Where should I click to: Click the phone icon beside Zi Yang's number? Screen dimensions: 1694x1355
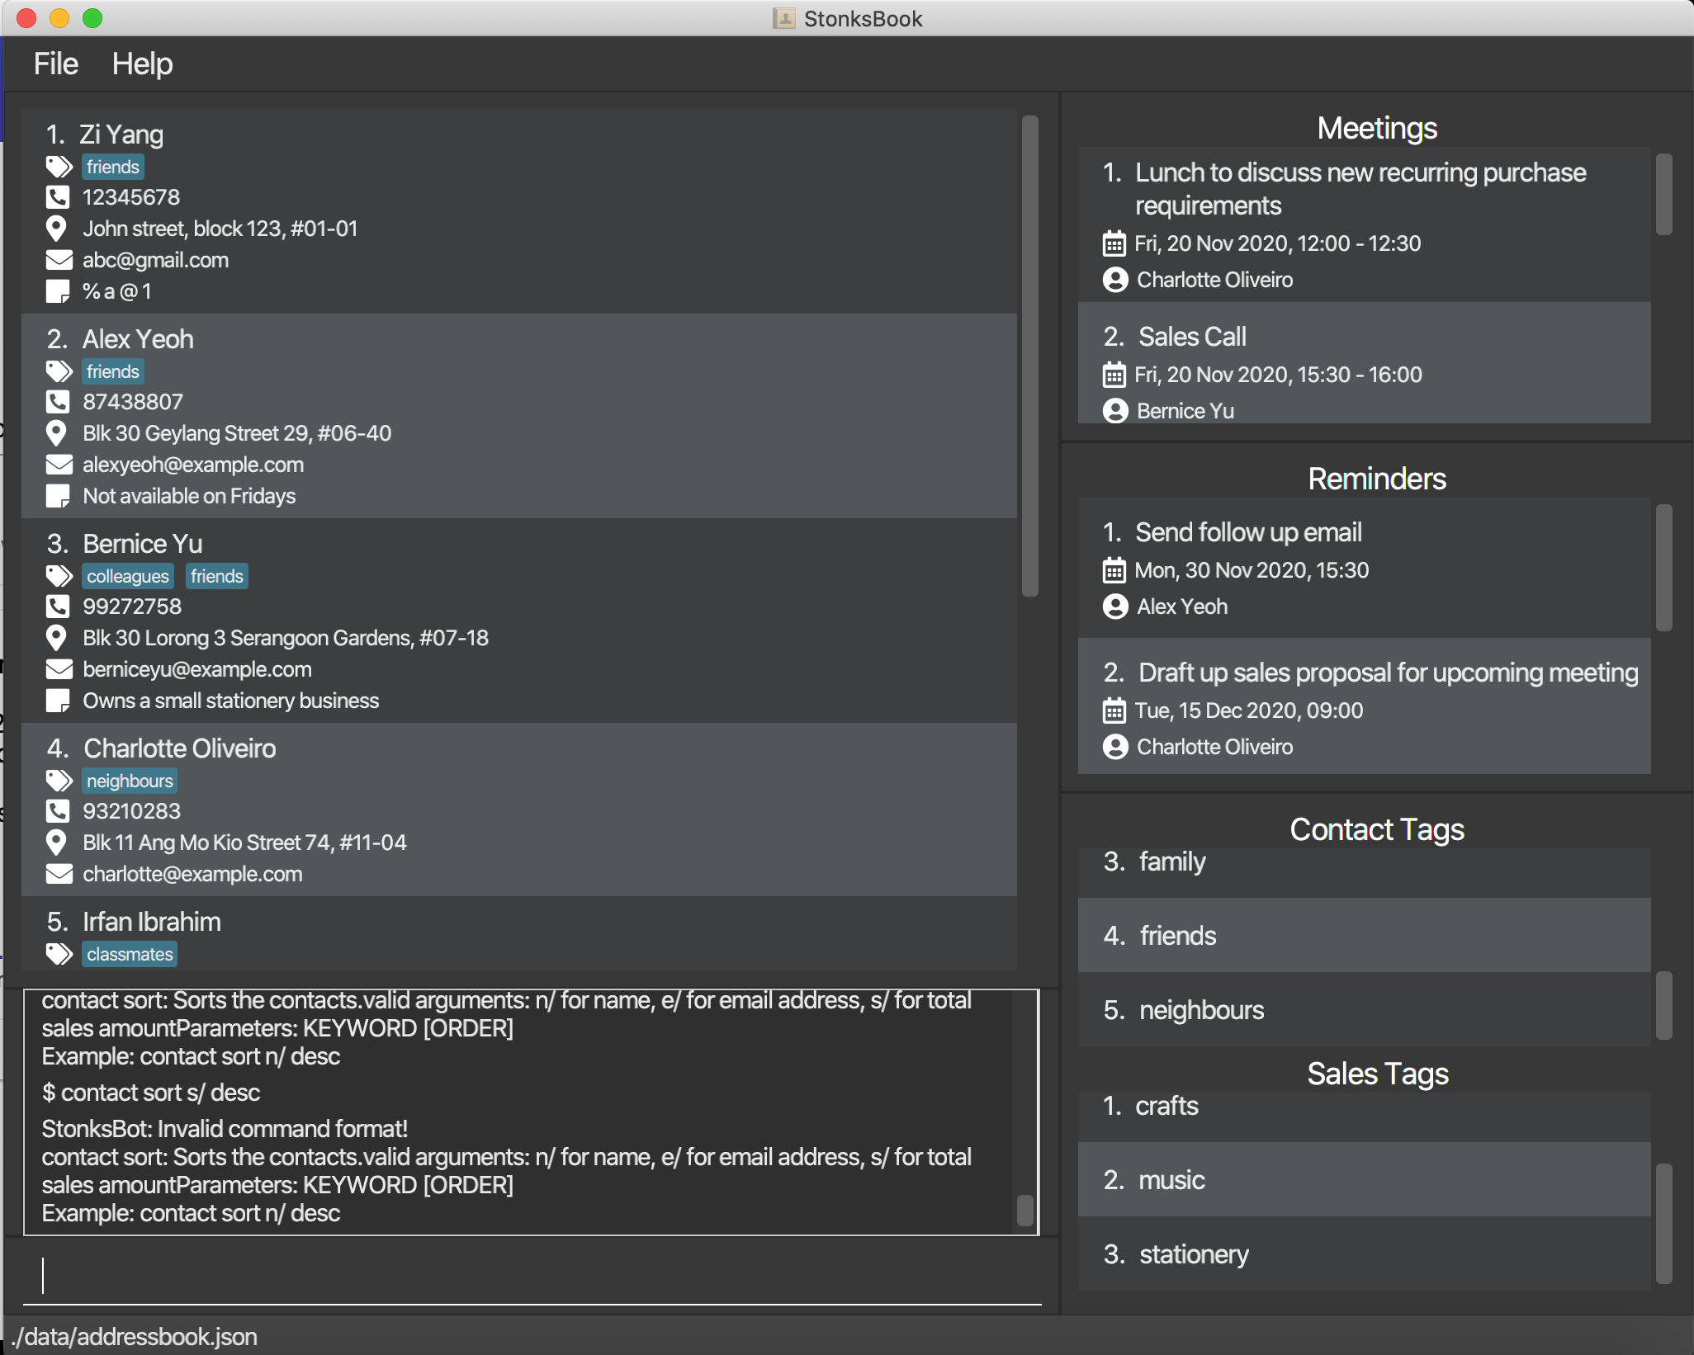pyautogui.click(x=58, y=197)
